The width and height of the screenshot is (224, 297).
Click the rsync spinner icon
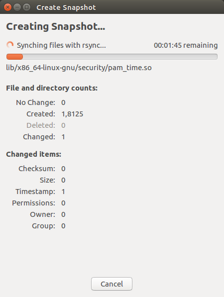coord(10,45)
